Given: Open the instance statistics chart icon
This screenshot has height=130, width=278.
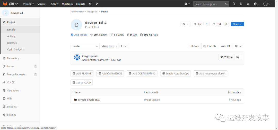Looking at the screenshot, I should (90, 4).
